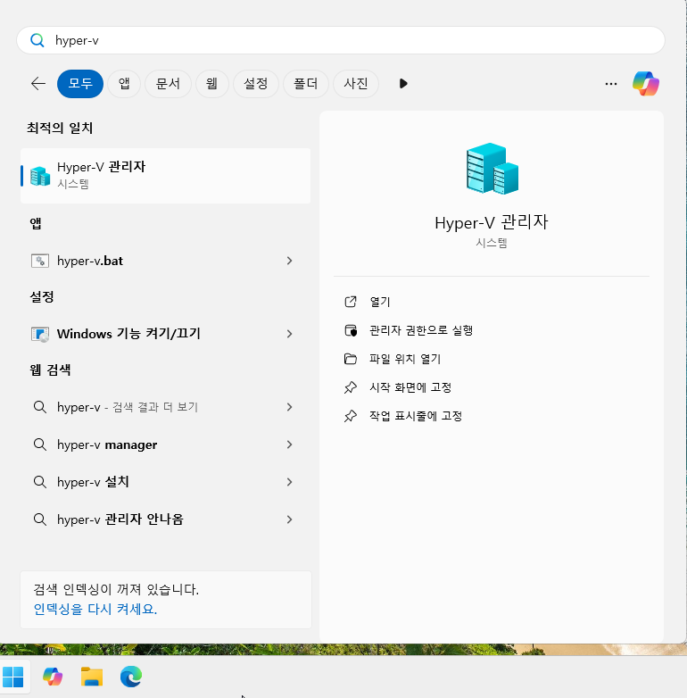Expand Windows 기능 켜기/끄기 chevron

tap(290, 334)
